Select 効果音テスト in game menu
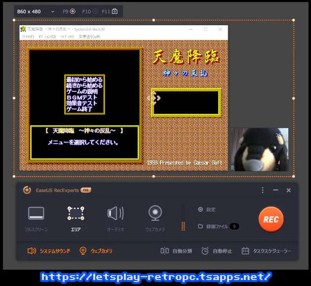311x286 pixels. pyautogui.click(x=81, y=103)
